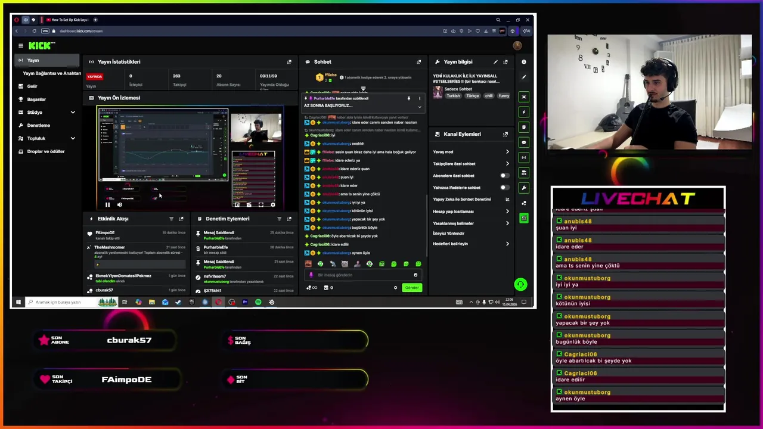Toggle the channel actions sidebar button
Screen dimensions: 763x429
click(524, 173)
